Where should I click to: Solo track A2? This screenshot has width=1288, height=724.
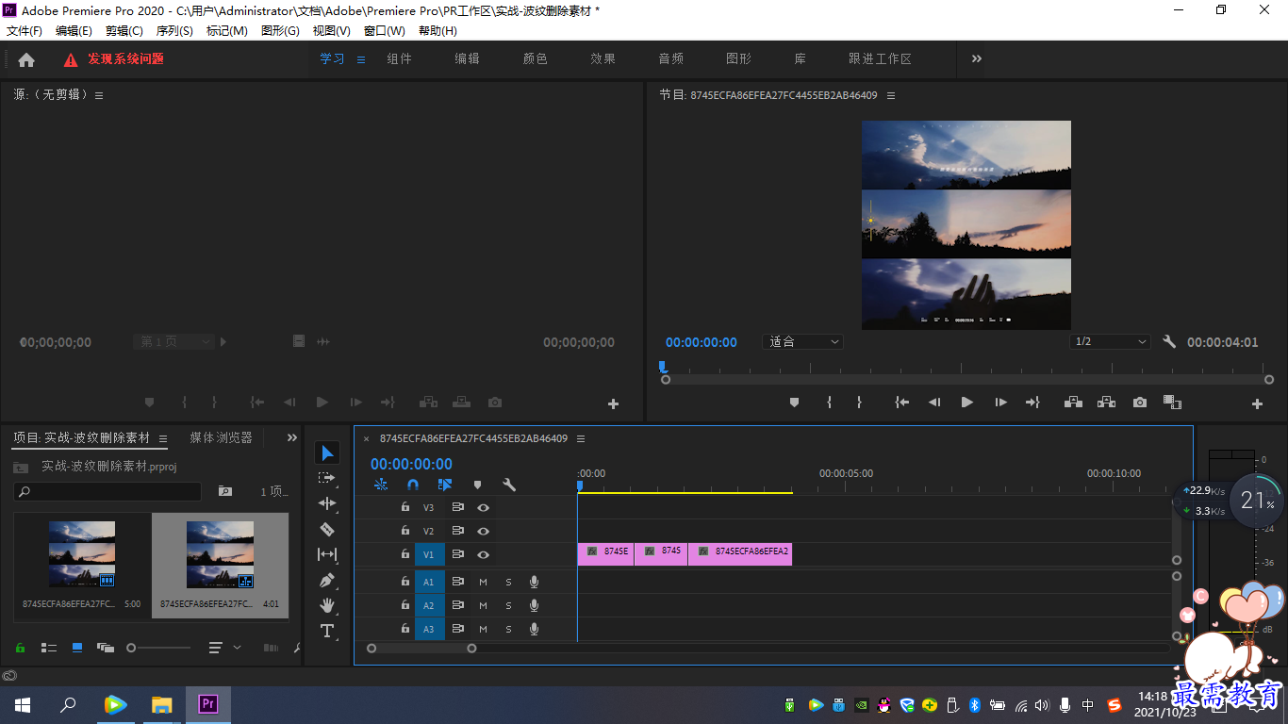[x=508, y=605]
